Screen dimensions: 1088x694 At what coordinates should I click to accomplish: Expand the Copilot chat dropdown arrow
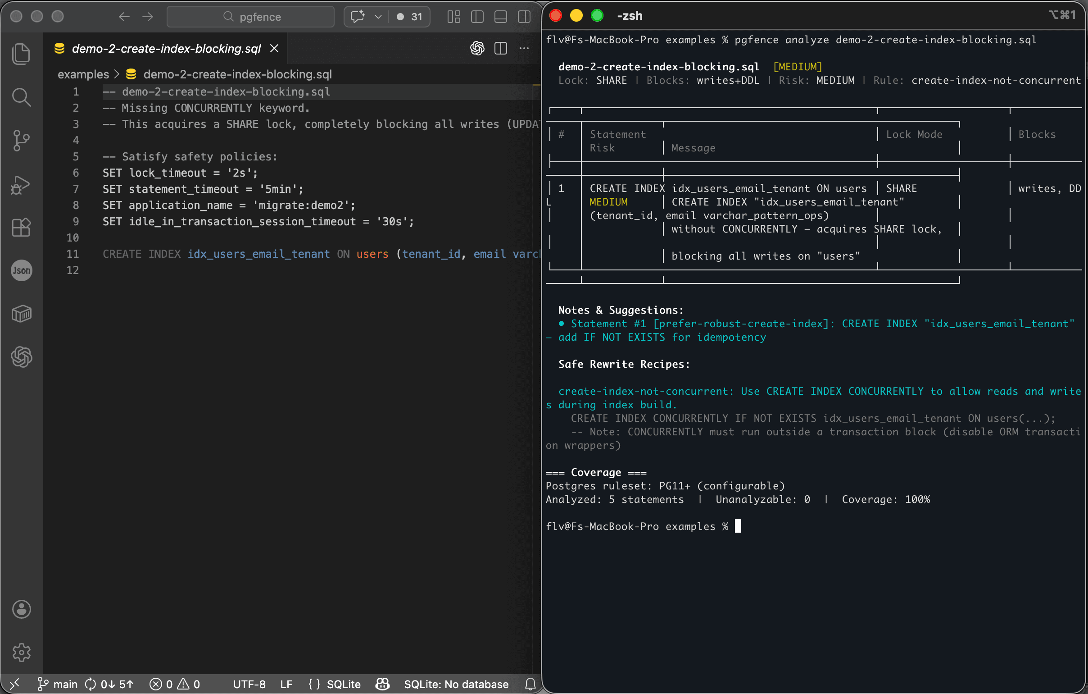tap(379, 17)
